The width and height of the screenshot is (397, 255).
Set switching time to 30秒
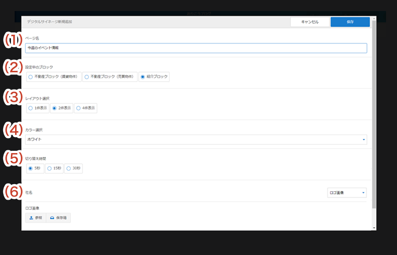click(68, 168)
